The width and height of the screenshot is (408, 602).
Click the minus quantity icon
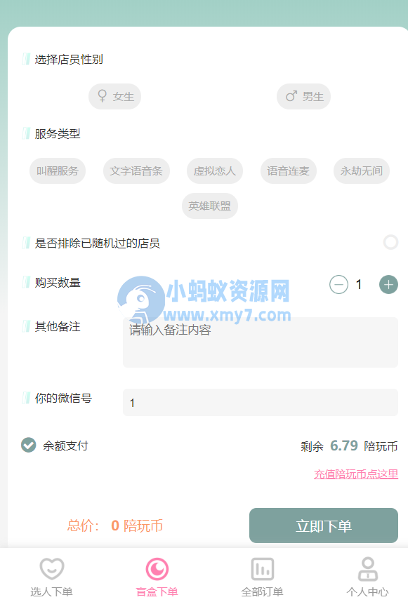tap(339, 285)
